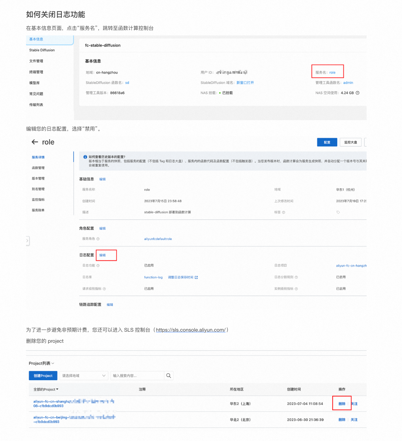Open the aliyun-fc-cn-shanghai project link
This screenshot has height=441, width=402.
(x=74, y=403)
